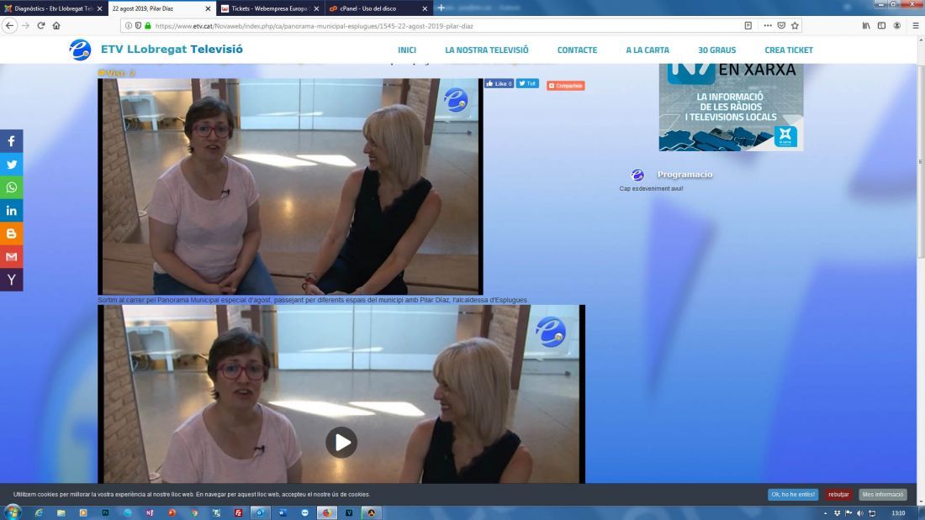Reject cookies with rebutjar button
The width and height of the screenshot is (925, 520).
(x=838, y=494)
